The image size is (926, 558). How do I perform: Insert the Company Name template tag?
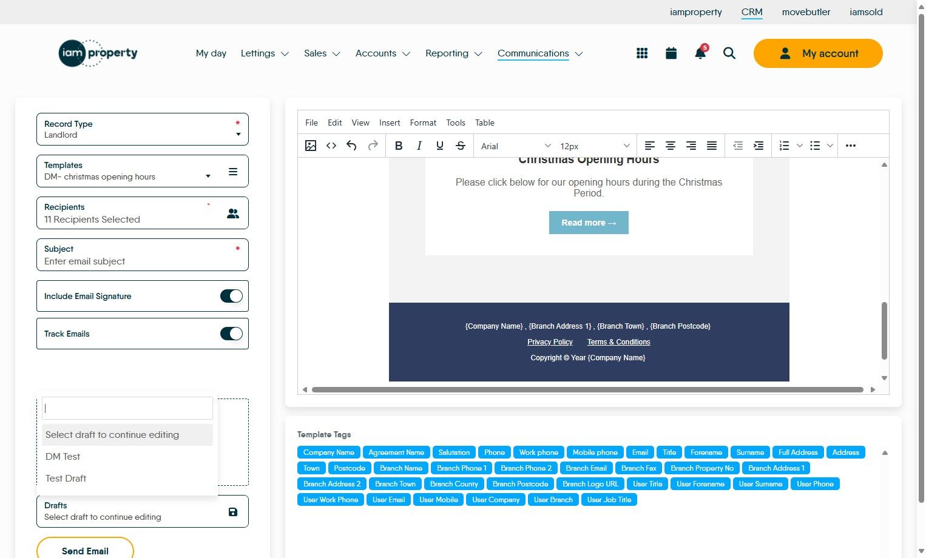point(329,452)
